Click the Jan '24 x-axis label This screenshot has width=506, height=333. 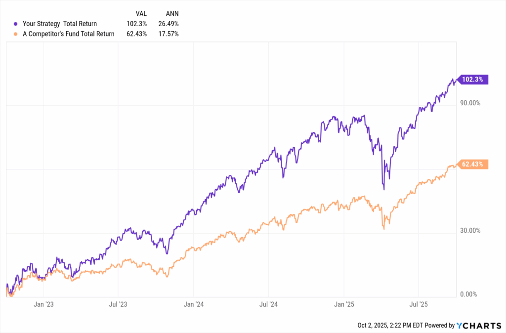point(194,304)
